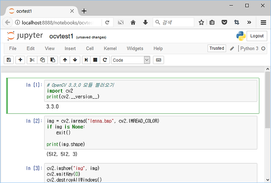This screenshot has height=183, width=271.
Task: Open the browser downloads arrow icon
Action: [x=145, y=22]
